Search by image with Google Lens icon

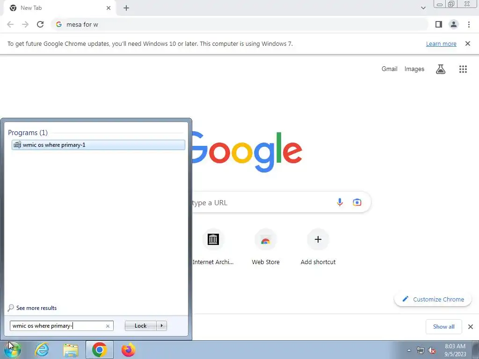tap(357, 202)
